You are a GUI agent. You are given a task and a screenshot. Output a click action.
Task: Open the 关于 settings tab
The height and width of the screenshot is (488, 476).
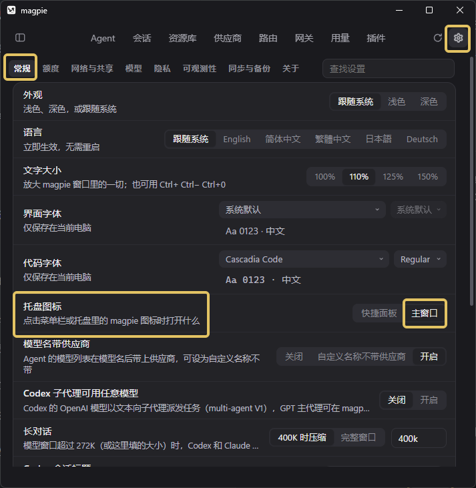pyautogui.click(x=291, y=69)
